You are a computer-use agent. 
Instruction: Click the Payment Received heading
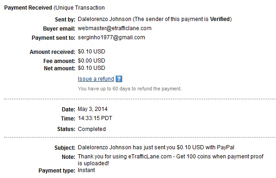(28, 8)
